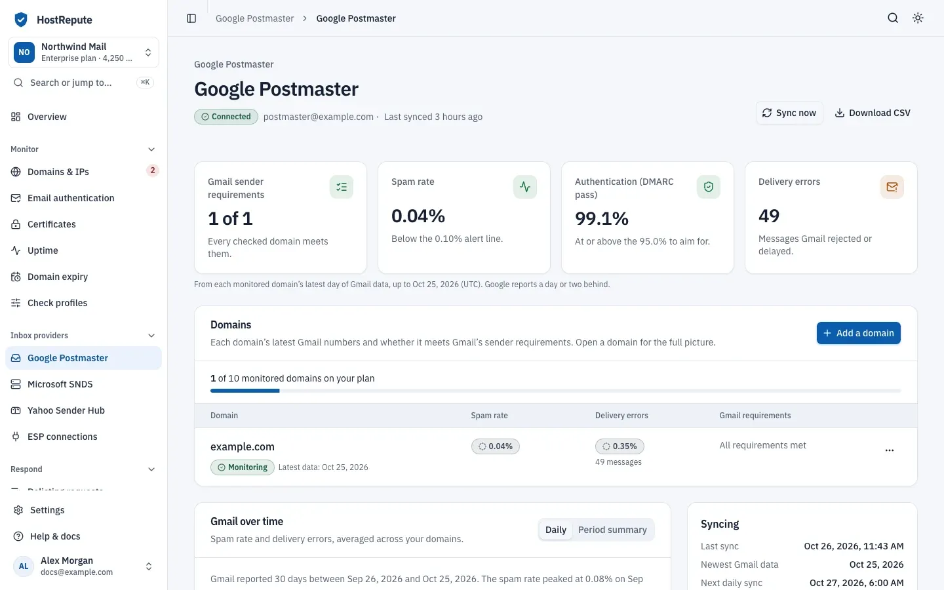The height and width of the screenshot is (590, 944).
Task: Click the 0.35% delivery errors pill
Action: coord(619,446)
